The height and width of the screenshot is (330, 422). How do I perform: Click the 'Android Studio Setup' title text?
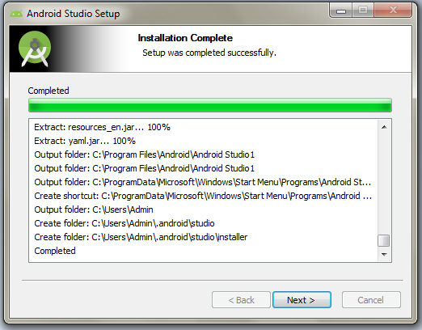point(73,14)
